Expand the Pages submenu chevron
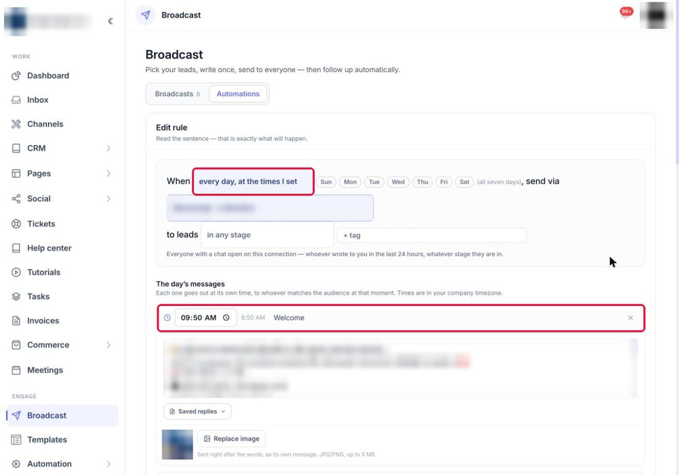 coord(108,173)
